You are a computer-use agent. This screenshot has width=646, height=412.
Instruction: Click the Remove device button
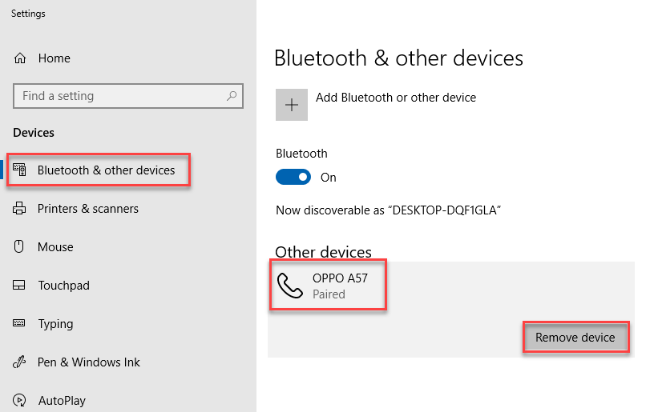point(575,337)
